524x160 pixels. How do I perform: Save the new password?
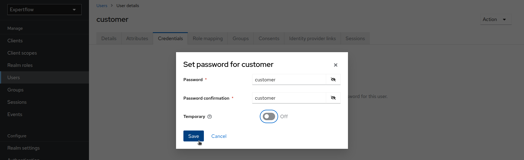pos(193,136)
